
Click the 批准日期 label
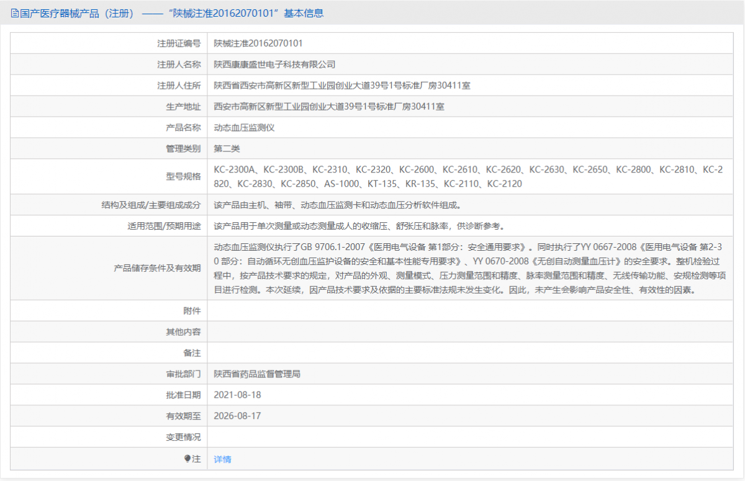click(183, 395)
